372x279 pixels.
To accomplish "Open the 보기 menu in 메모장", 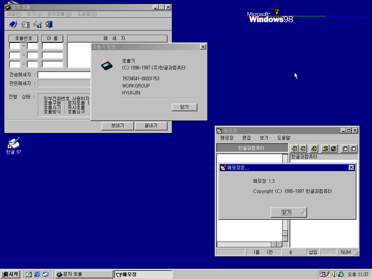I will tap(264, 138).
